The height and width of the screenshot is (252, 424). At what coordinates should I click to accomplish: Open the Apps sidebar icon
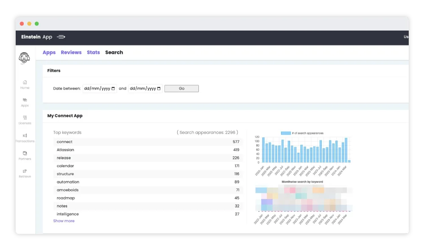click(x=25, y=100)
